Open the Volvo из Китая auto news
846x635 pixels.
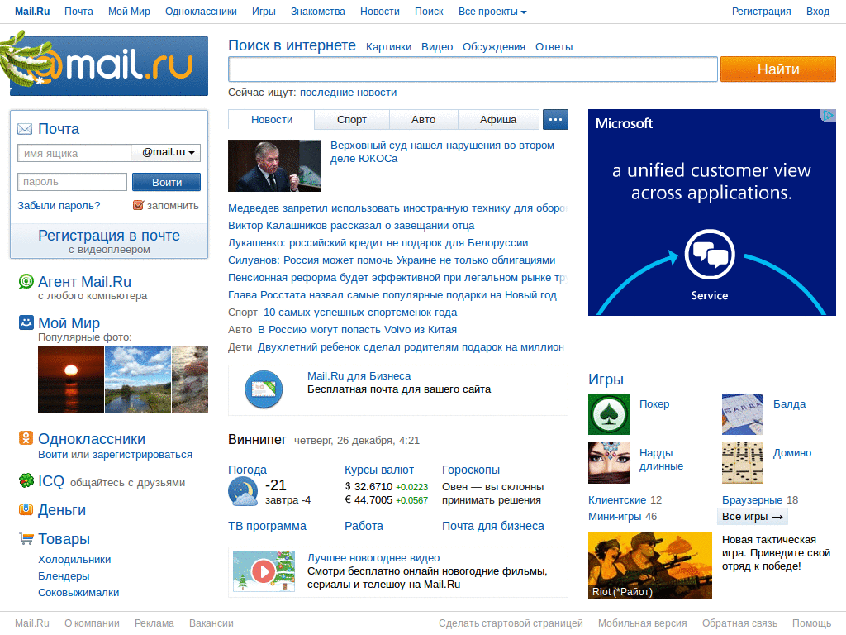(357, 329)
